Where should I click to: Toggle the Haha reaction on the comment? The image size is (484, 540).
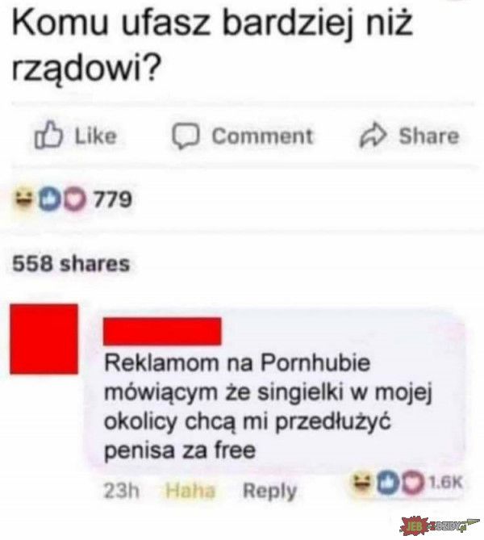pyautogui.click(x=190, y=491)
